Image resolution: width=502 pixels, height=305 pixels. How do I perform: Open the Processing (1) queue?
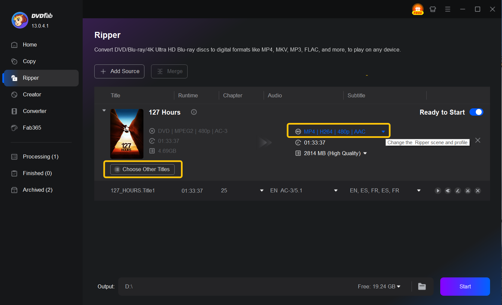click(x=40, y=157)
